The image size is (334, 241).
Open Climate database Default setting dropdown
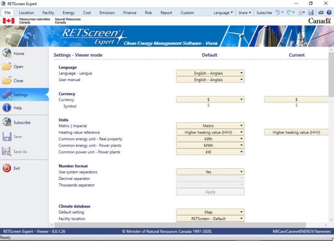[x=210, y=212]
